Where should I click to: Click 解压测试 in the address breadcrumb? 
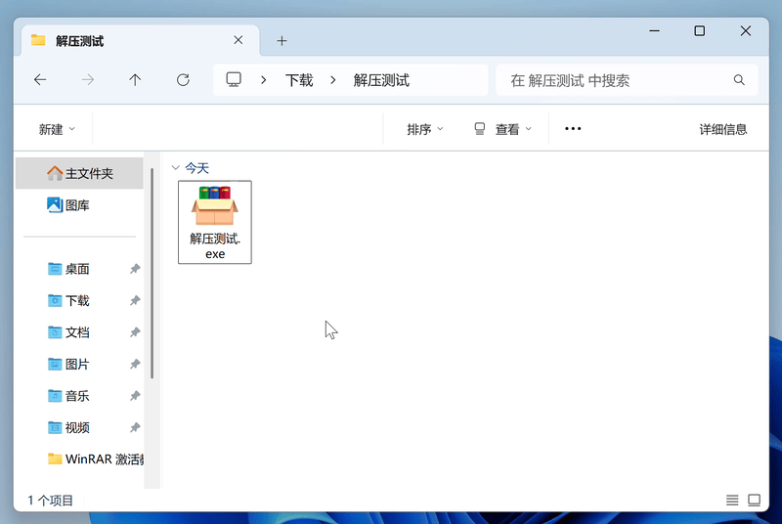pyautogui.click(x=381, y=80)
